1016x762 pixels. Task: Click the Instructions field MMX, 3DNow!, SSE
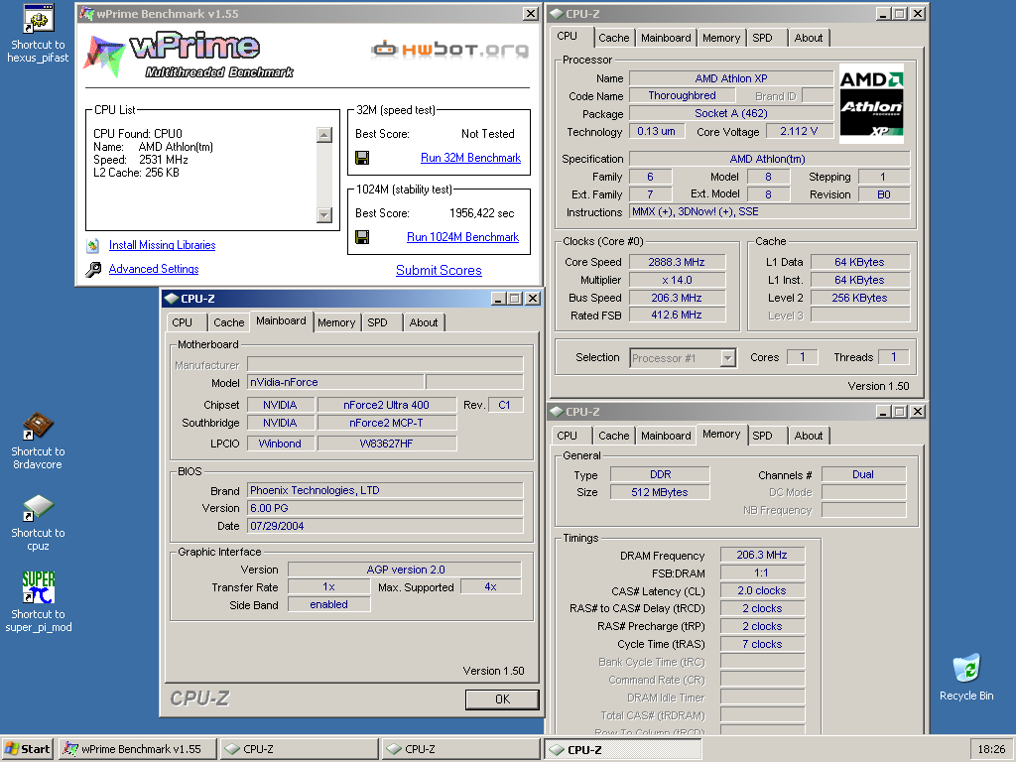tap(770, 212)
